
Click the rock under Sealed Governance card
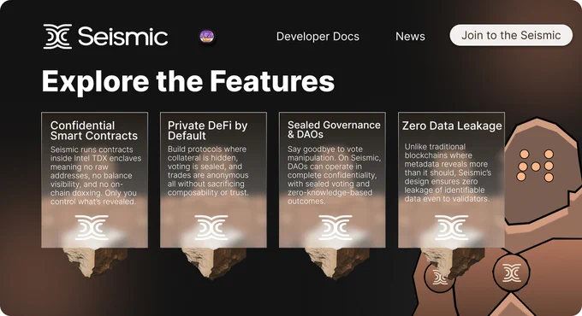(x=337, y=263)
